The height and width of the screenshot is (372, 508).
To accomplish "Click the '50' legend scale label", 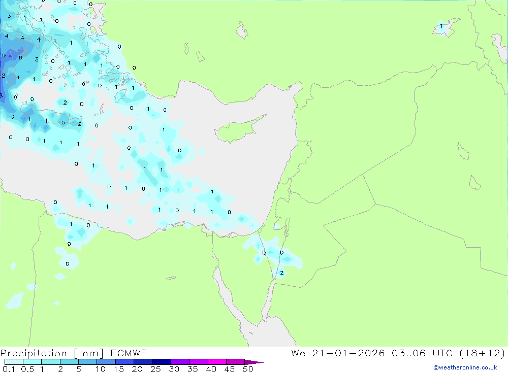I will [248, 369].
